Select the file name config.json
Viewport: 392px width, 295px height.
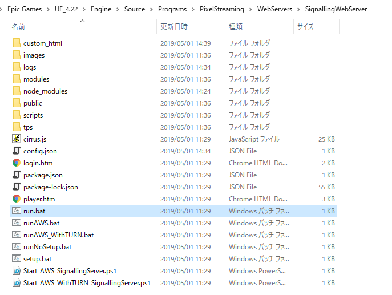(x=40, y=151)
